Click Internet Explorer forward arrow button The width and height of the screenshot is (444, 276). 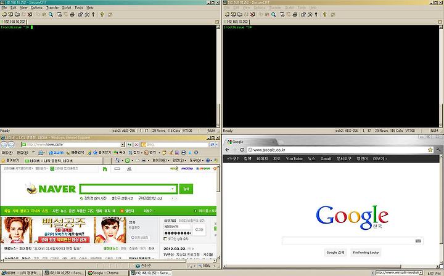point(11,145)
